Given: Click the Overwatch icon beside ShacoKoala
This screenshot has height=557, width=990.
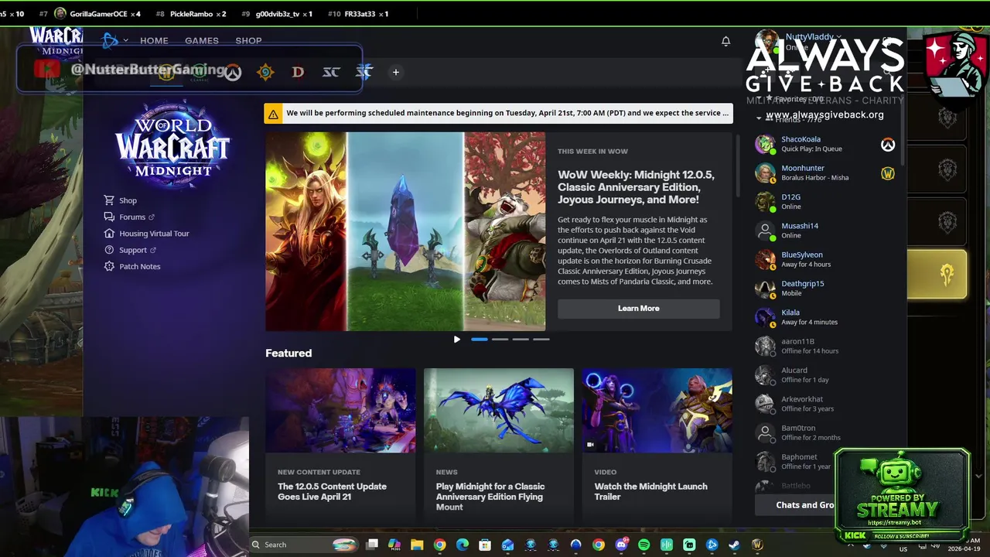Looking at the screenshot, I should point(888,145).
